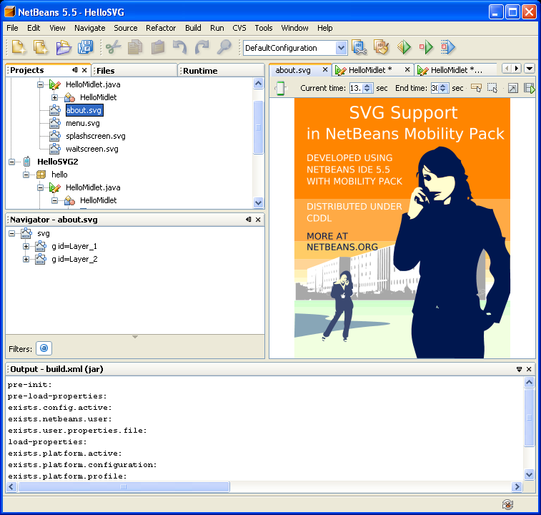
Task: Click the Paste clipboard icon
Action: 157,47
